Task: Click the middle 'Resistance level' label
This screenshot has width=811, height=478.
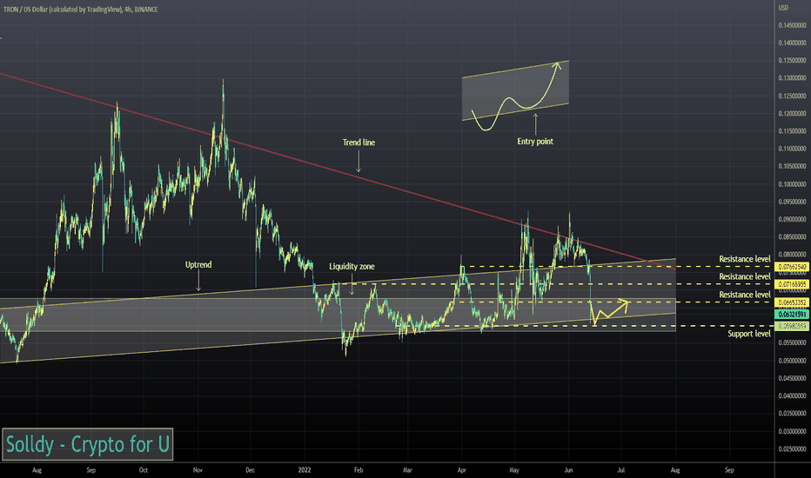Action: (x=744, y=276)
